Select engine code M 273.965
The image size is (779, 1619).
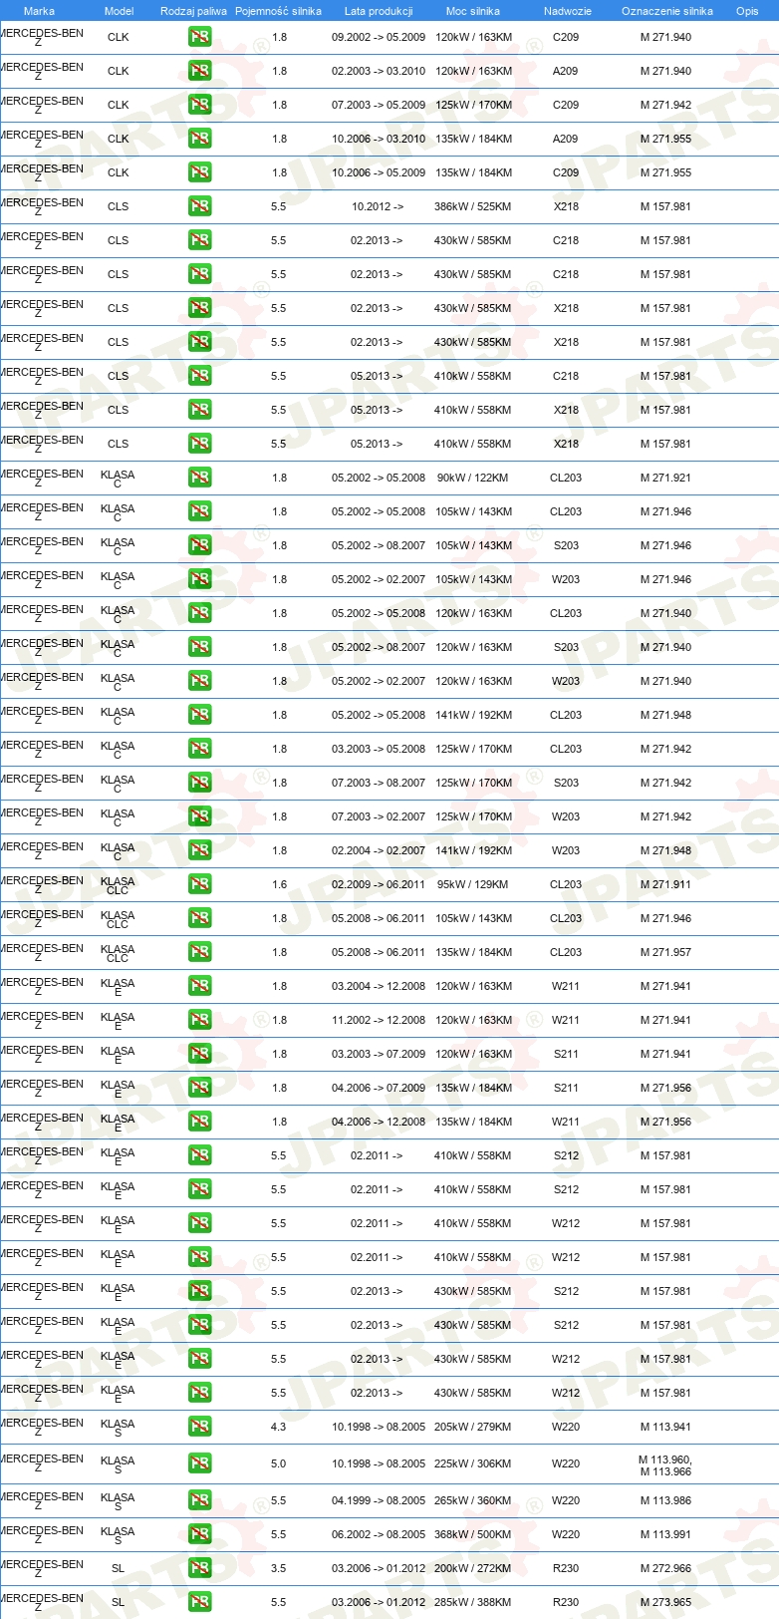pyautogui.click(x=665, y=1603)
